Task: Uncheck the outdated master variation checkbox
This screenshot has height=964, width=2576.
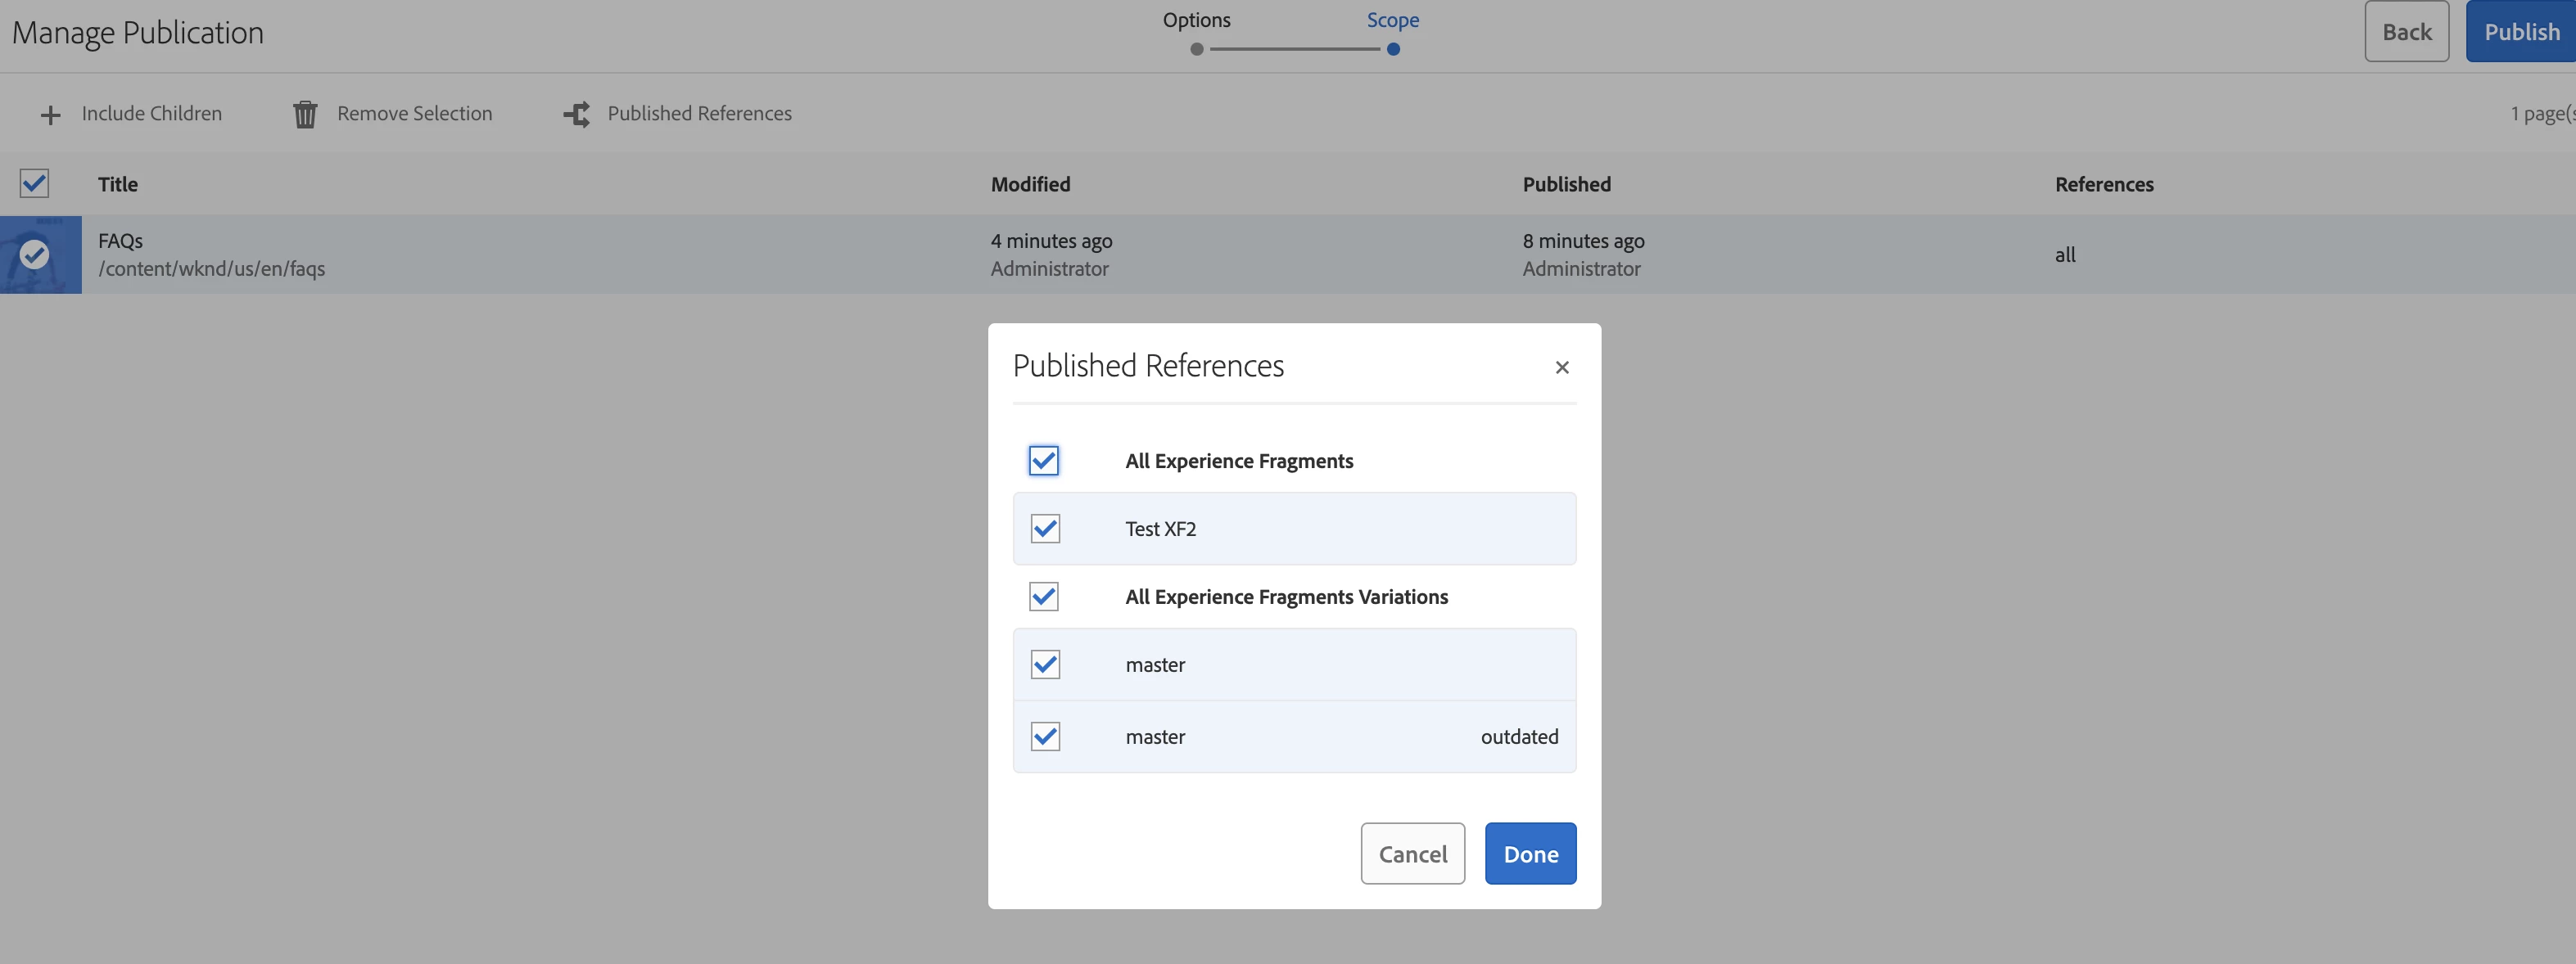Action: [1045, 737]
